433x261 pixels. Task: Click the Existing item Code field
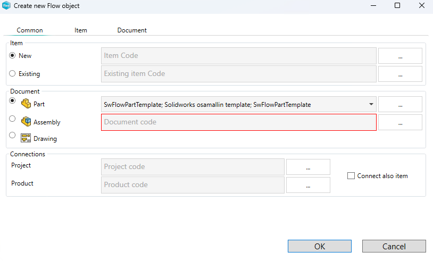(238, 74)
